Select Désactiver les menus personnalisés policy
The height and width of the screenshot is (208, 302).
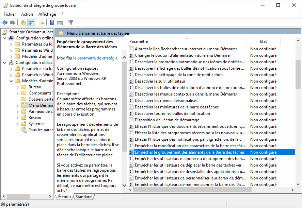pos(166,101)
